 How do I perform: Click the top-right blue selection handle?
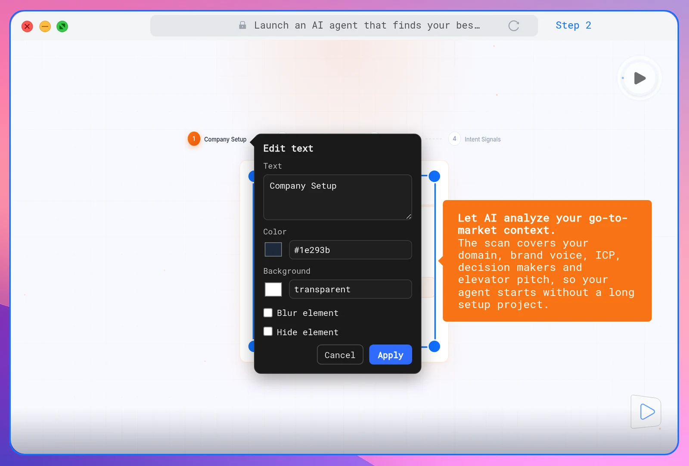coord(435,176)
